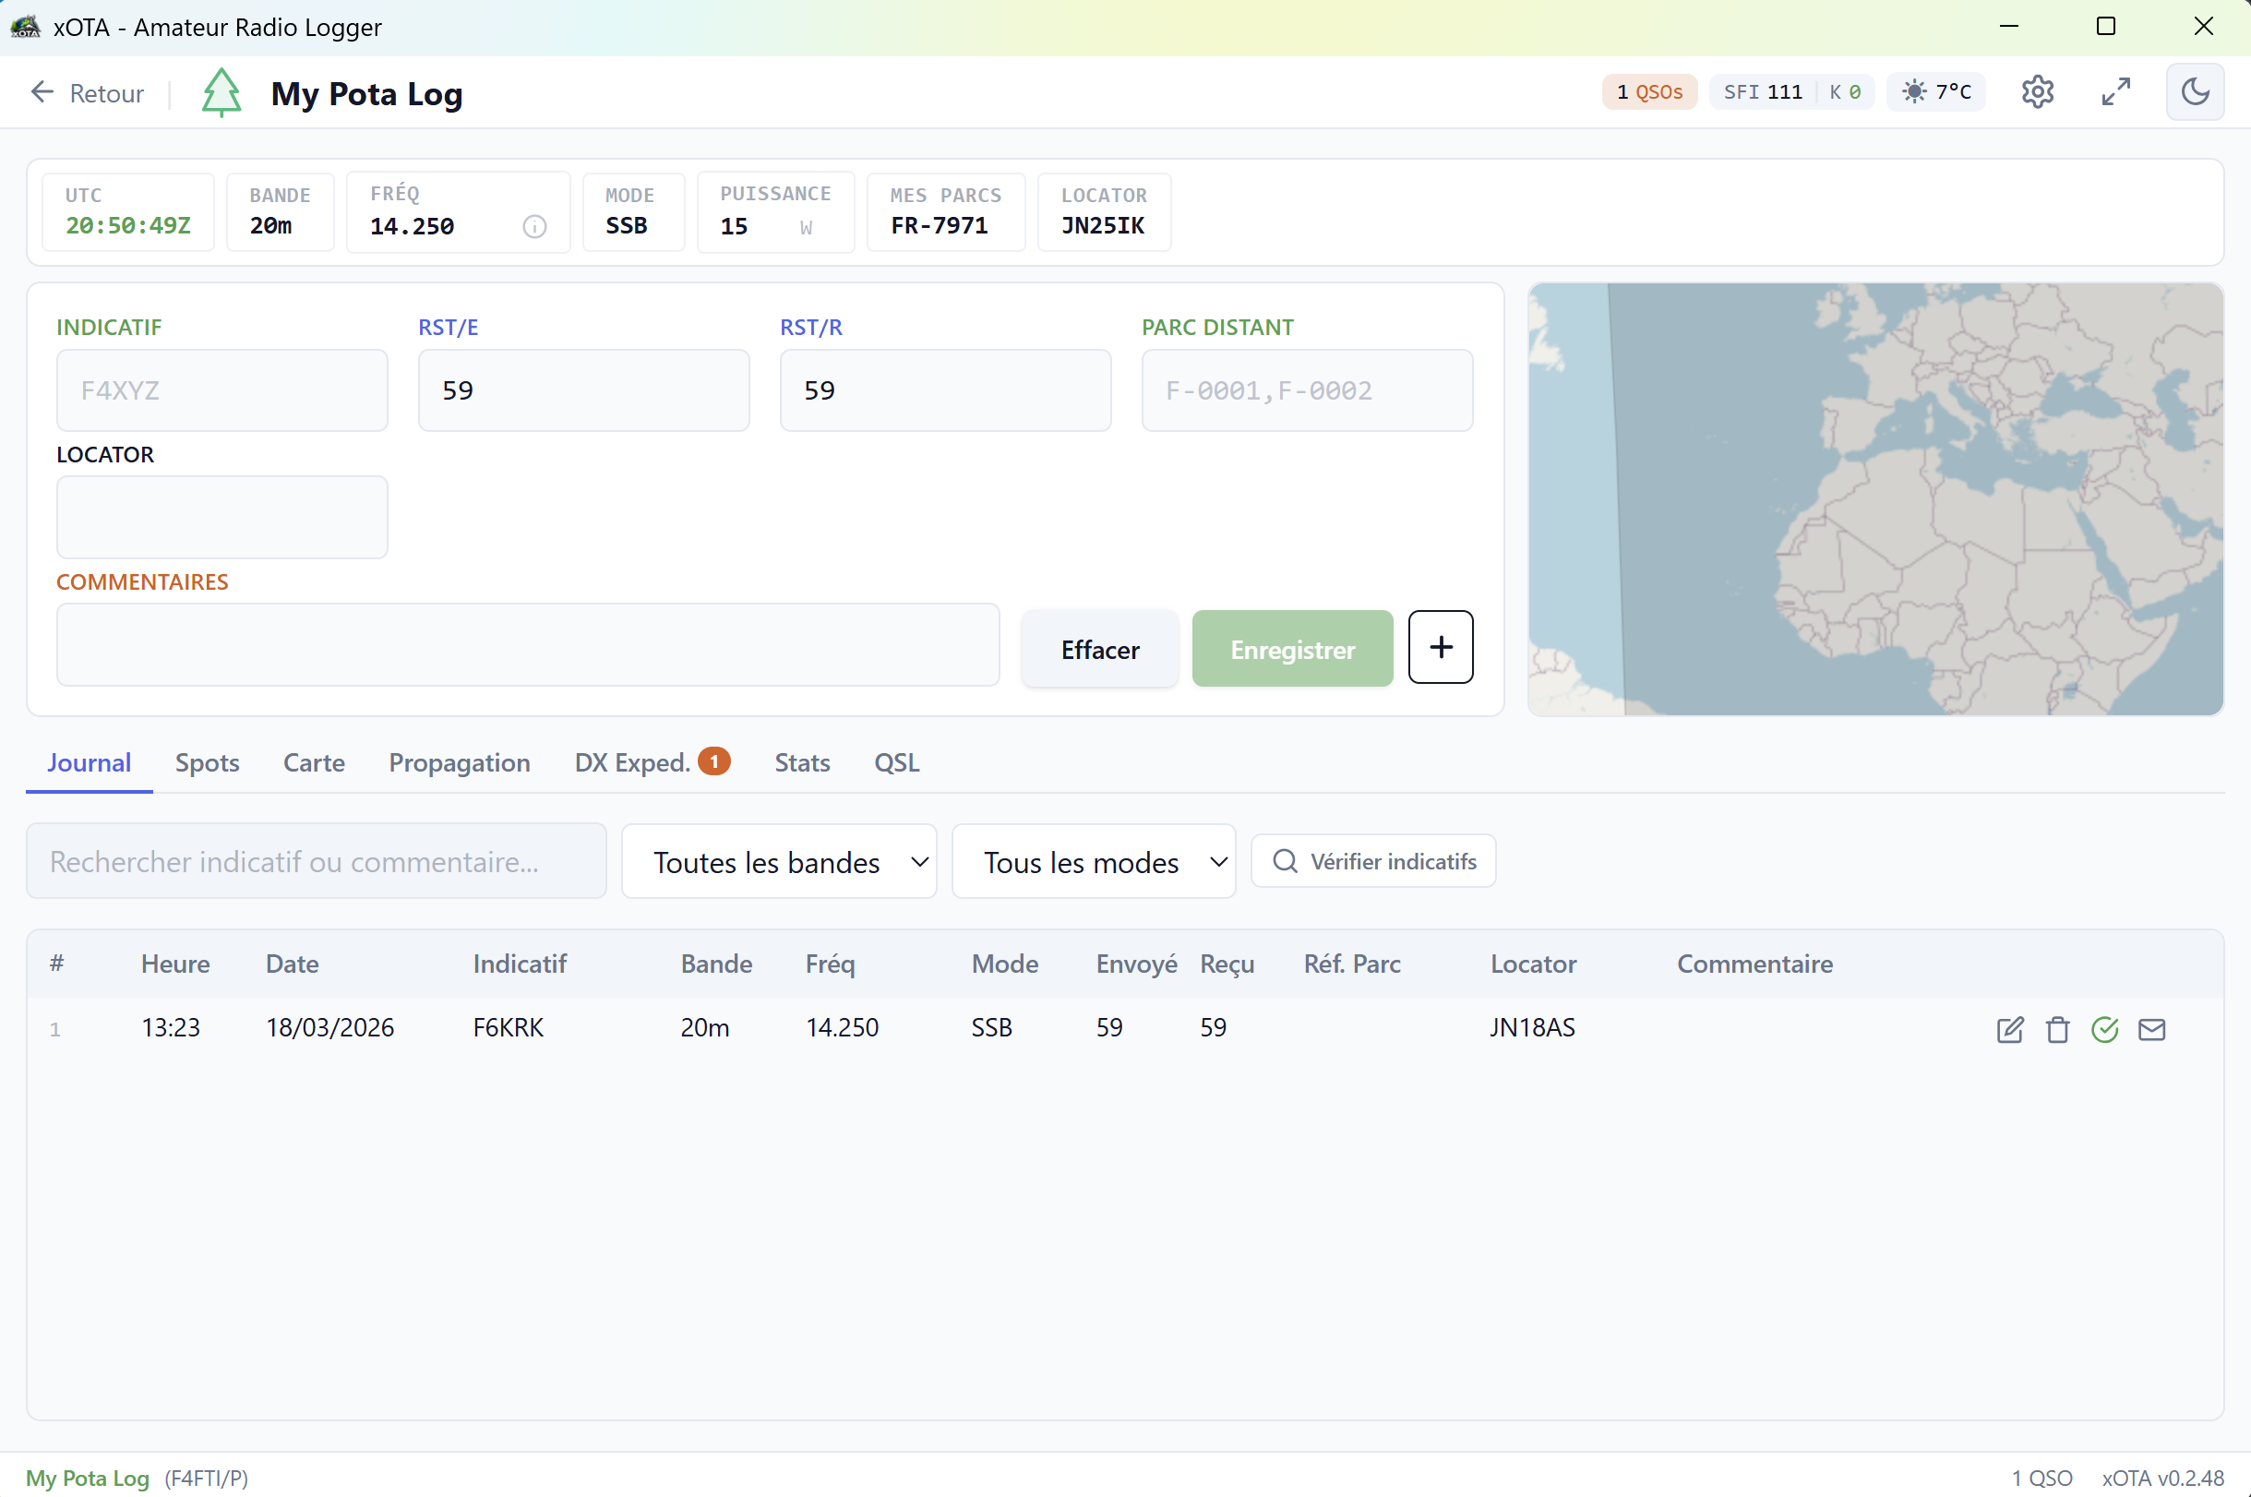Screen dimensions: 2251x1497
Task: Open the Toutes les bandes dropdown
Action: [779, 861]
